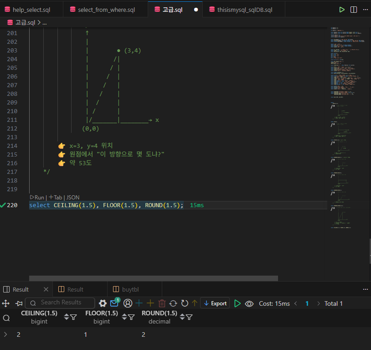Click the magnifier icon in column header row
This screenshot has height=350, width=371.
click(x=6, y=318)
